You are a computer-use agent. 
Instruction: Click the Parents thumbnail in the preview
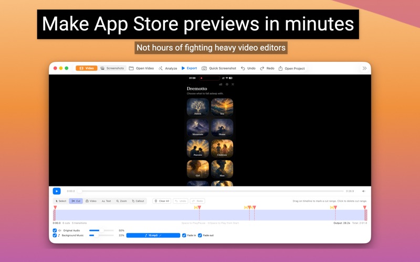(198, 148)
